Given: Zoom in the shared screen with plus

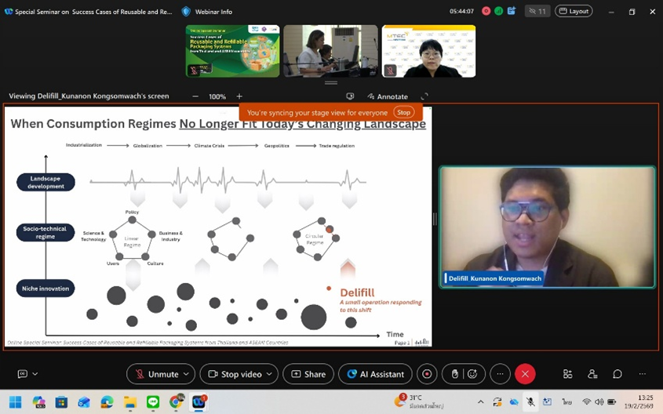Looking at the screenshot, I should [x=239, y=96].
